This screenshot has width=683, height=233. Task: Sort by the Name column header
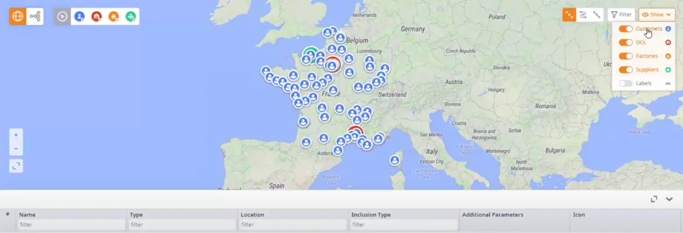point(27,215)
